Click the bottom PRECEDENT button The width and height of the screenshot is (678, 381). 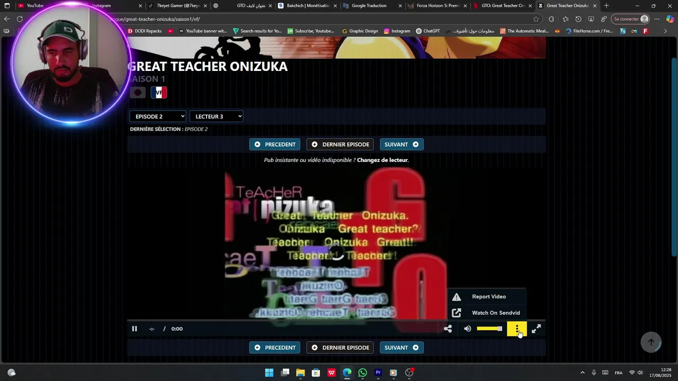tap(275, 348)
